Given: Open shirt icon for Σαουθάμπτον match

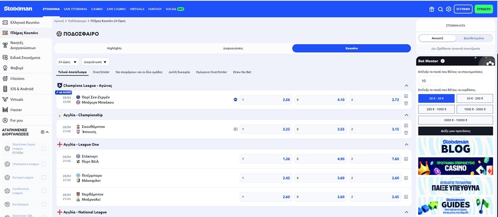Looking at the screenshot, I should 406,132.
